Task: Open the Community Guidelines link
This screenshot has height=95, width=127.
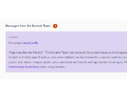Action: click(24, 67)
